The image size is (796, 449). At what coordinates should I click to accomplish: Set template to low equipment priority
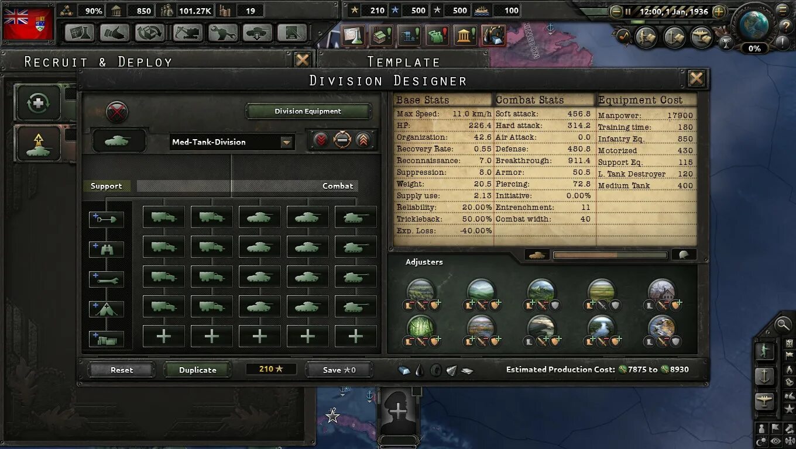(321, 140)
